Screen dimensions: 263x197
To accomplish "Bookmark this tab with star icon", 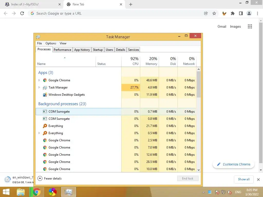I will [214, 13].
